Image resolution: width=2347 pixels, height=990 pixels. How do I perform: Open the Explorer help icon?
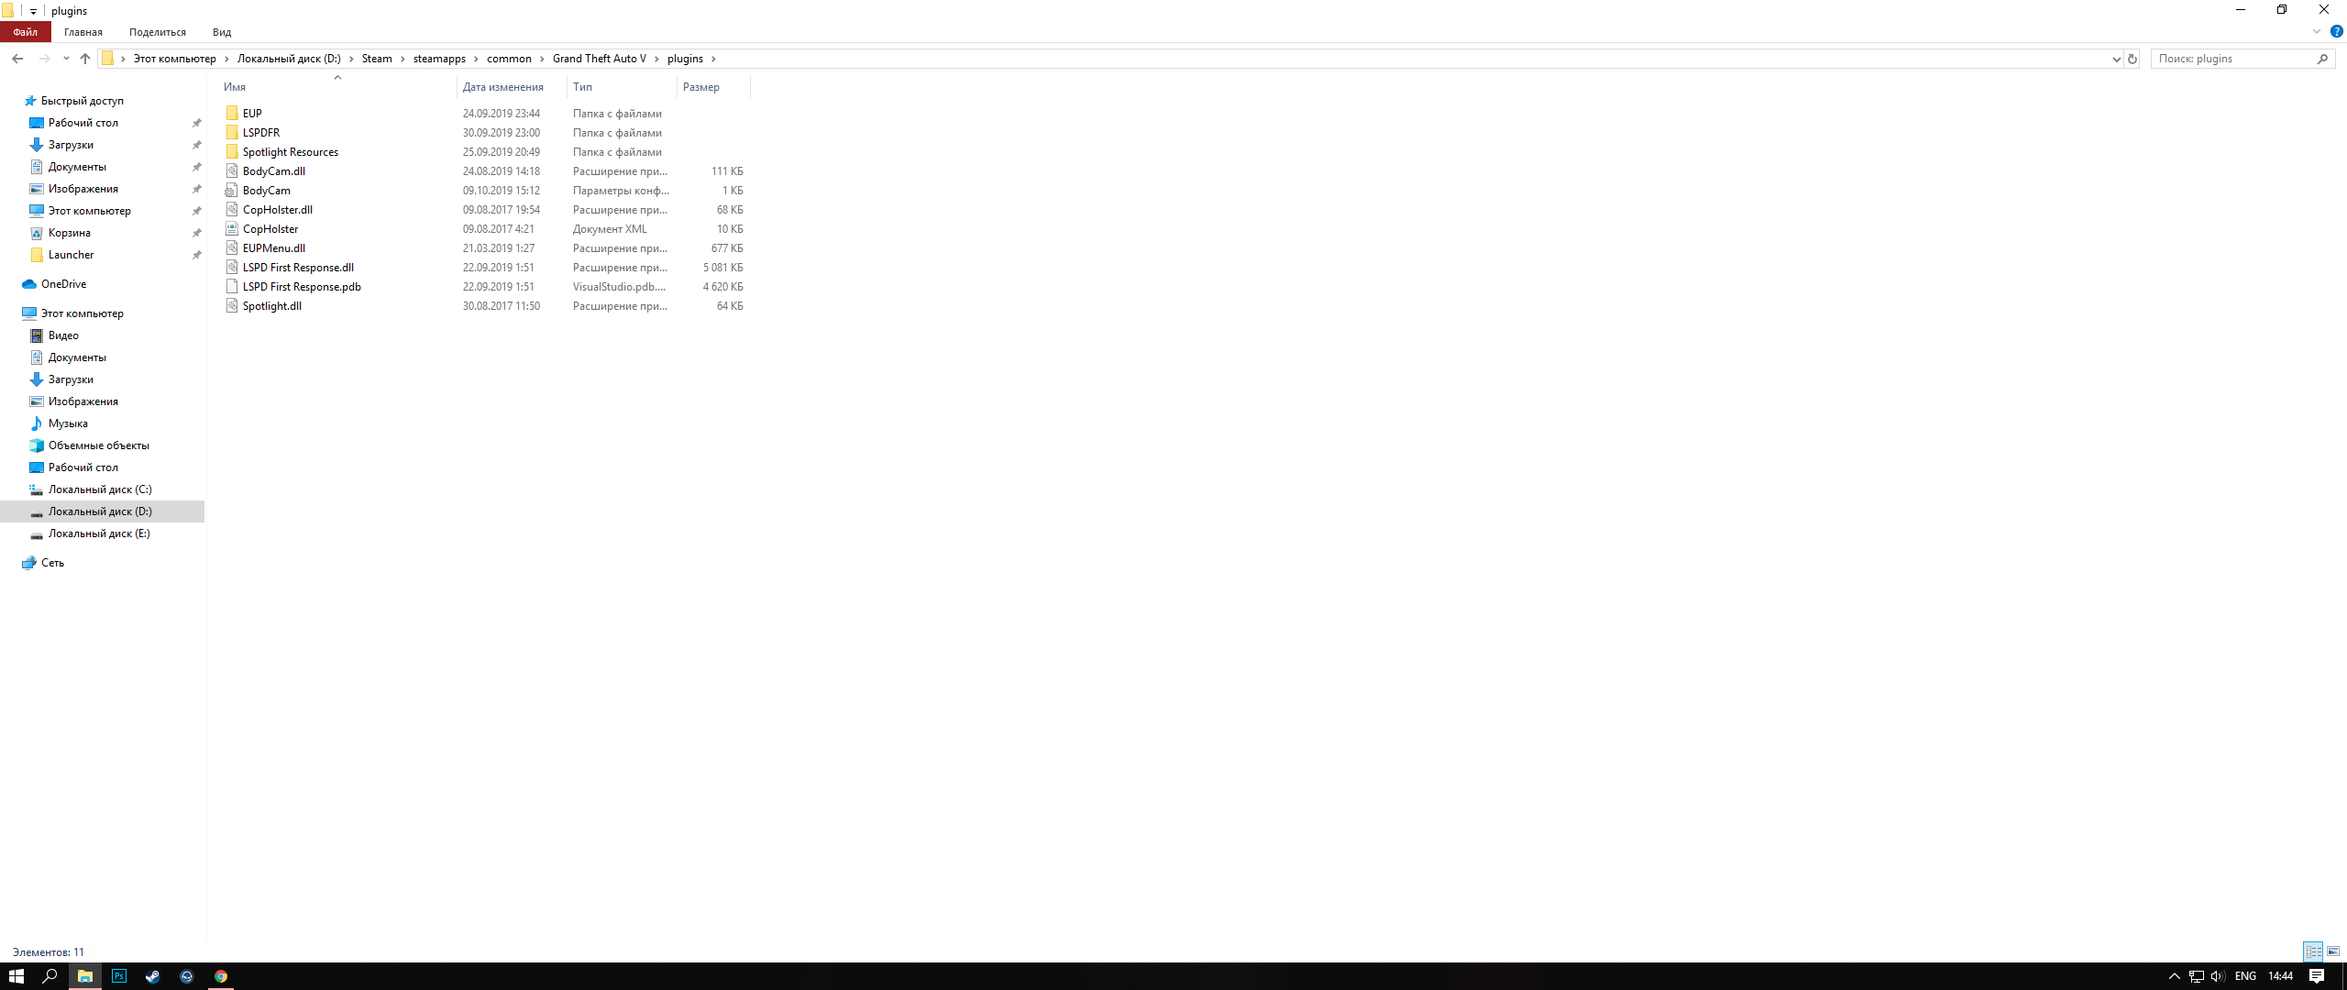(2337, 31)
